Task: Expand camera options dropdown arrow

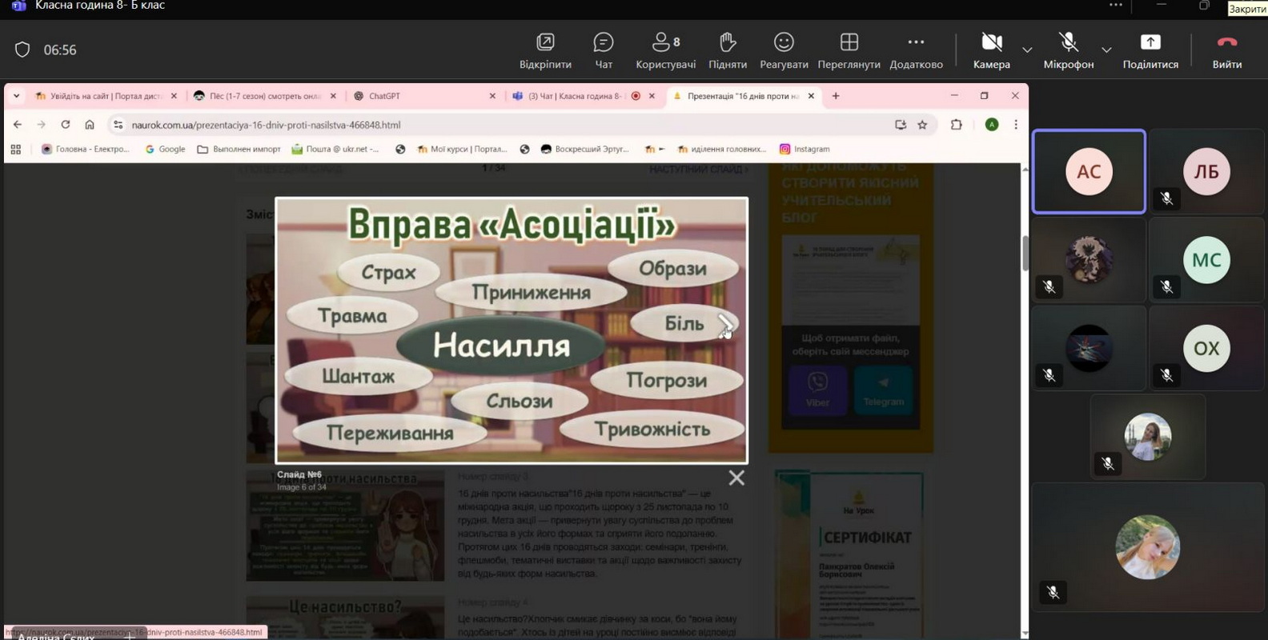Action: [1027, 50]
